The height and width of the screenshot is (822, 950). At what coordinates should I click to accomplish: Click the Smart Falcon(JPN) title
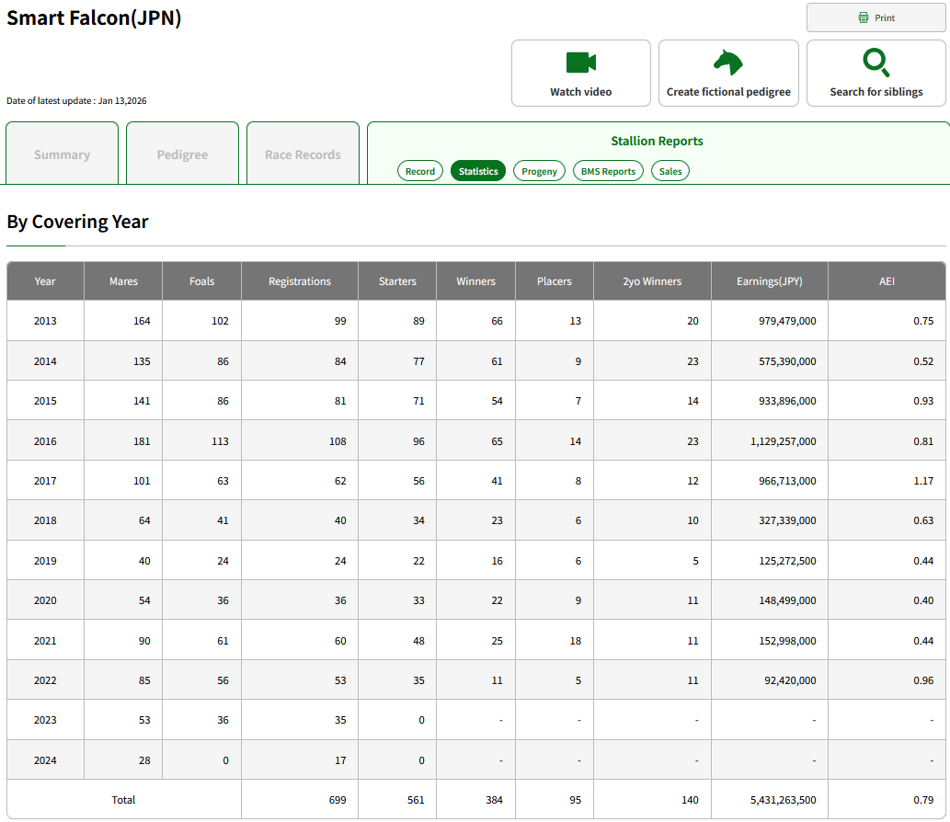tap(94, 17)
